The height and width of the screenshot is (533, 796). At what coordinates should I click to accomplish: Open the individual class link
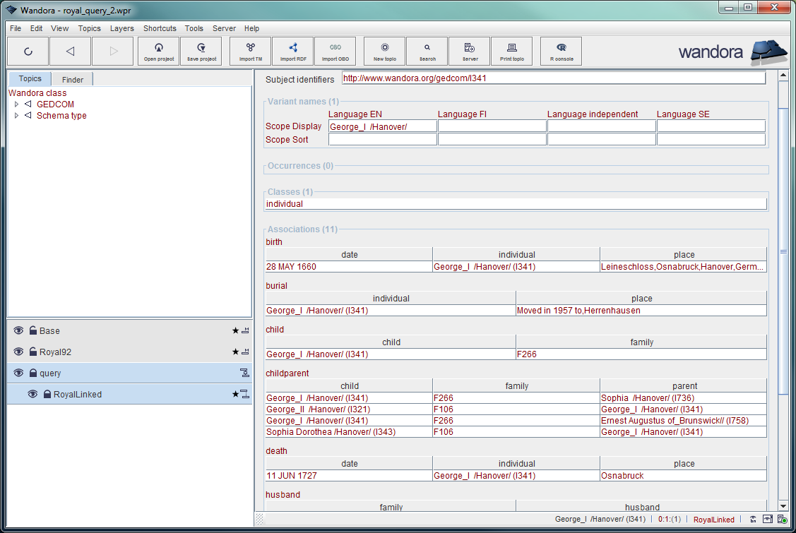[x=285, y=204]
